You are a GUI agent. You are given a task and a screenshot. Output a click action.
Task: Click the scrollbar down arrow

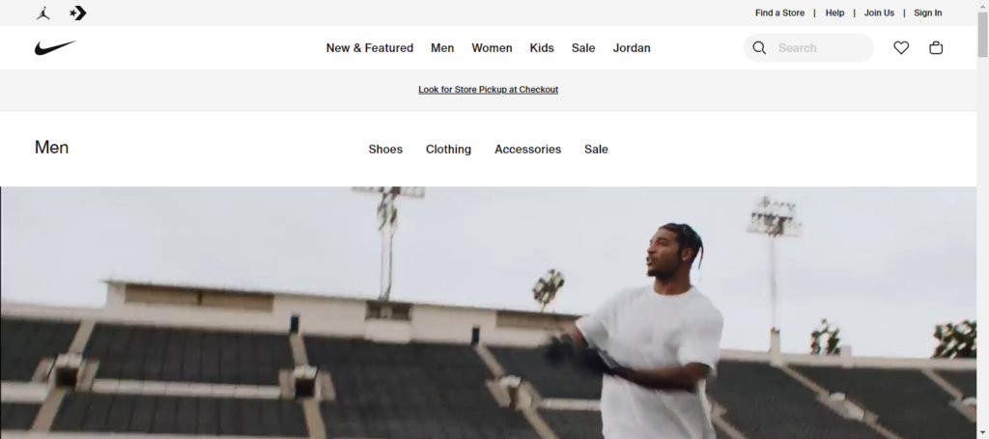[982, 433]
